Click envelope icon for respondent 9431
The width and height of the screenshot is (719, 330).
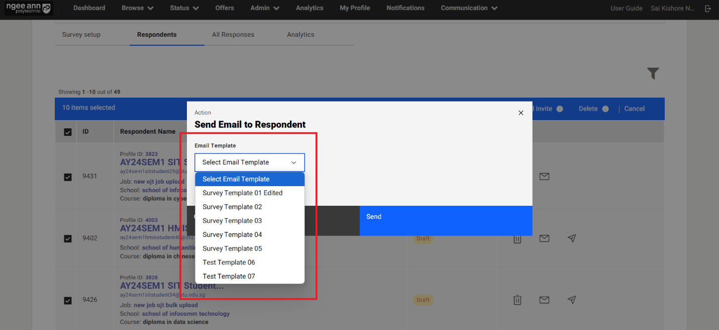[x=544, y=177]
